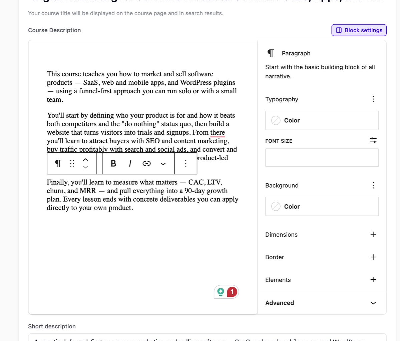The image size is (400, 341).
Task: Move block down with the down chevron
Action: (x=85, y=167)
